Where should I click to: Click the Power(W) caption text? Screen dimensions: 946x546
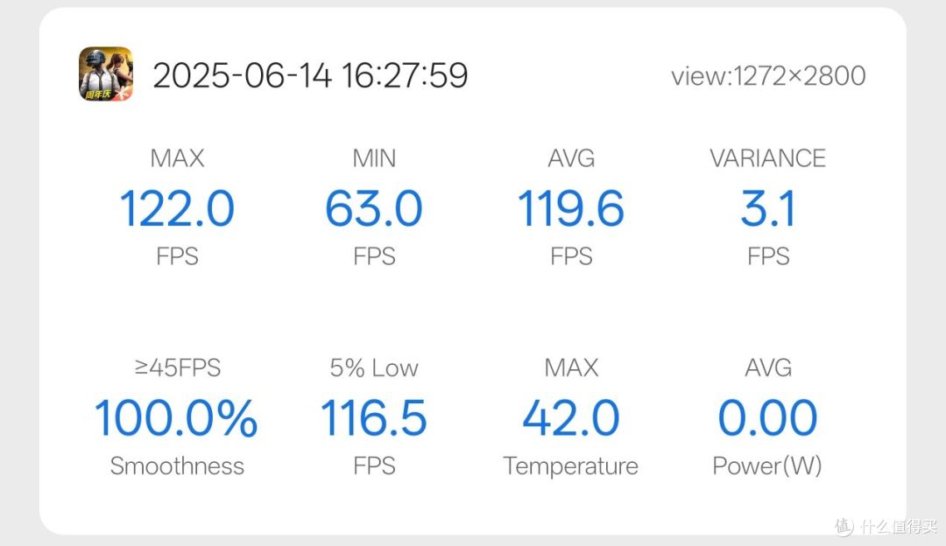[767, 465]
